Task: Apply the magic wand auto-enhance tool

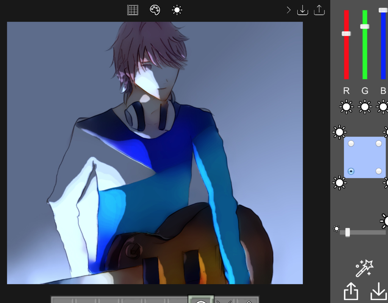Action: (365, 268)
